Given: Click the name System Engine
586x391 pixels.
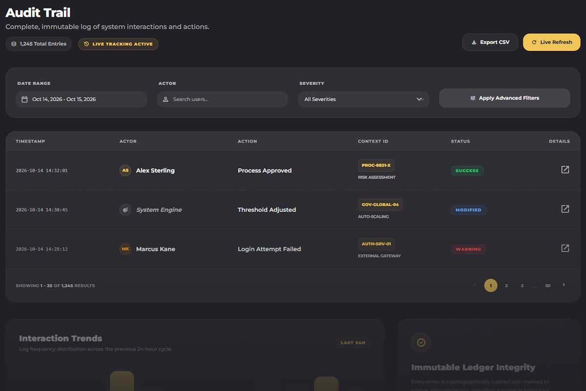Looking at the screenshot, I should [159, 210].
